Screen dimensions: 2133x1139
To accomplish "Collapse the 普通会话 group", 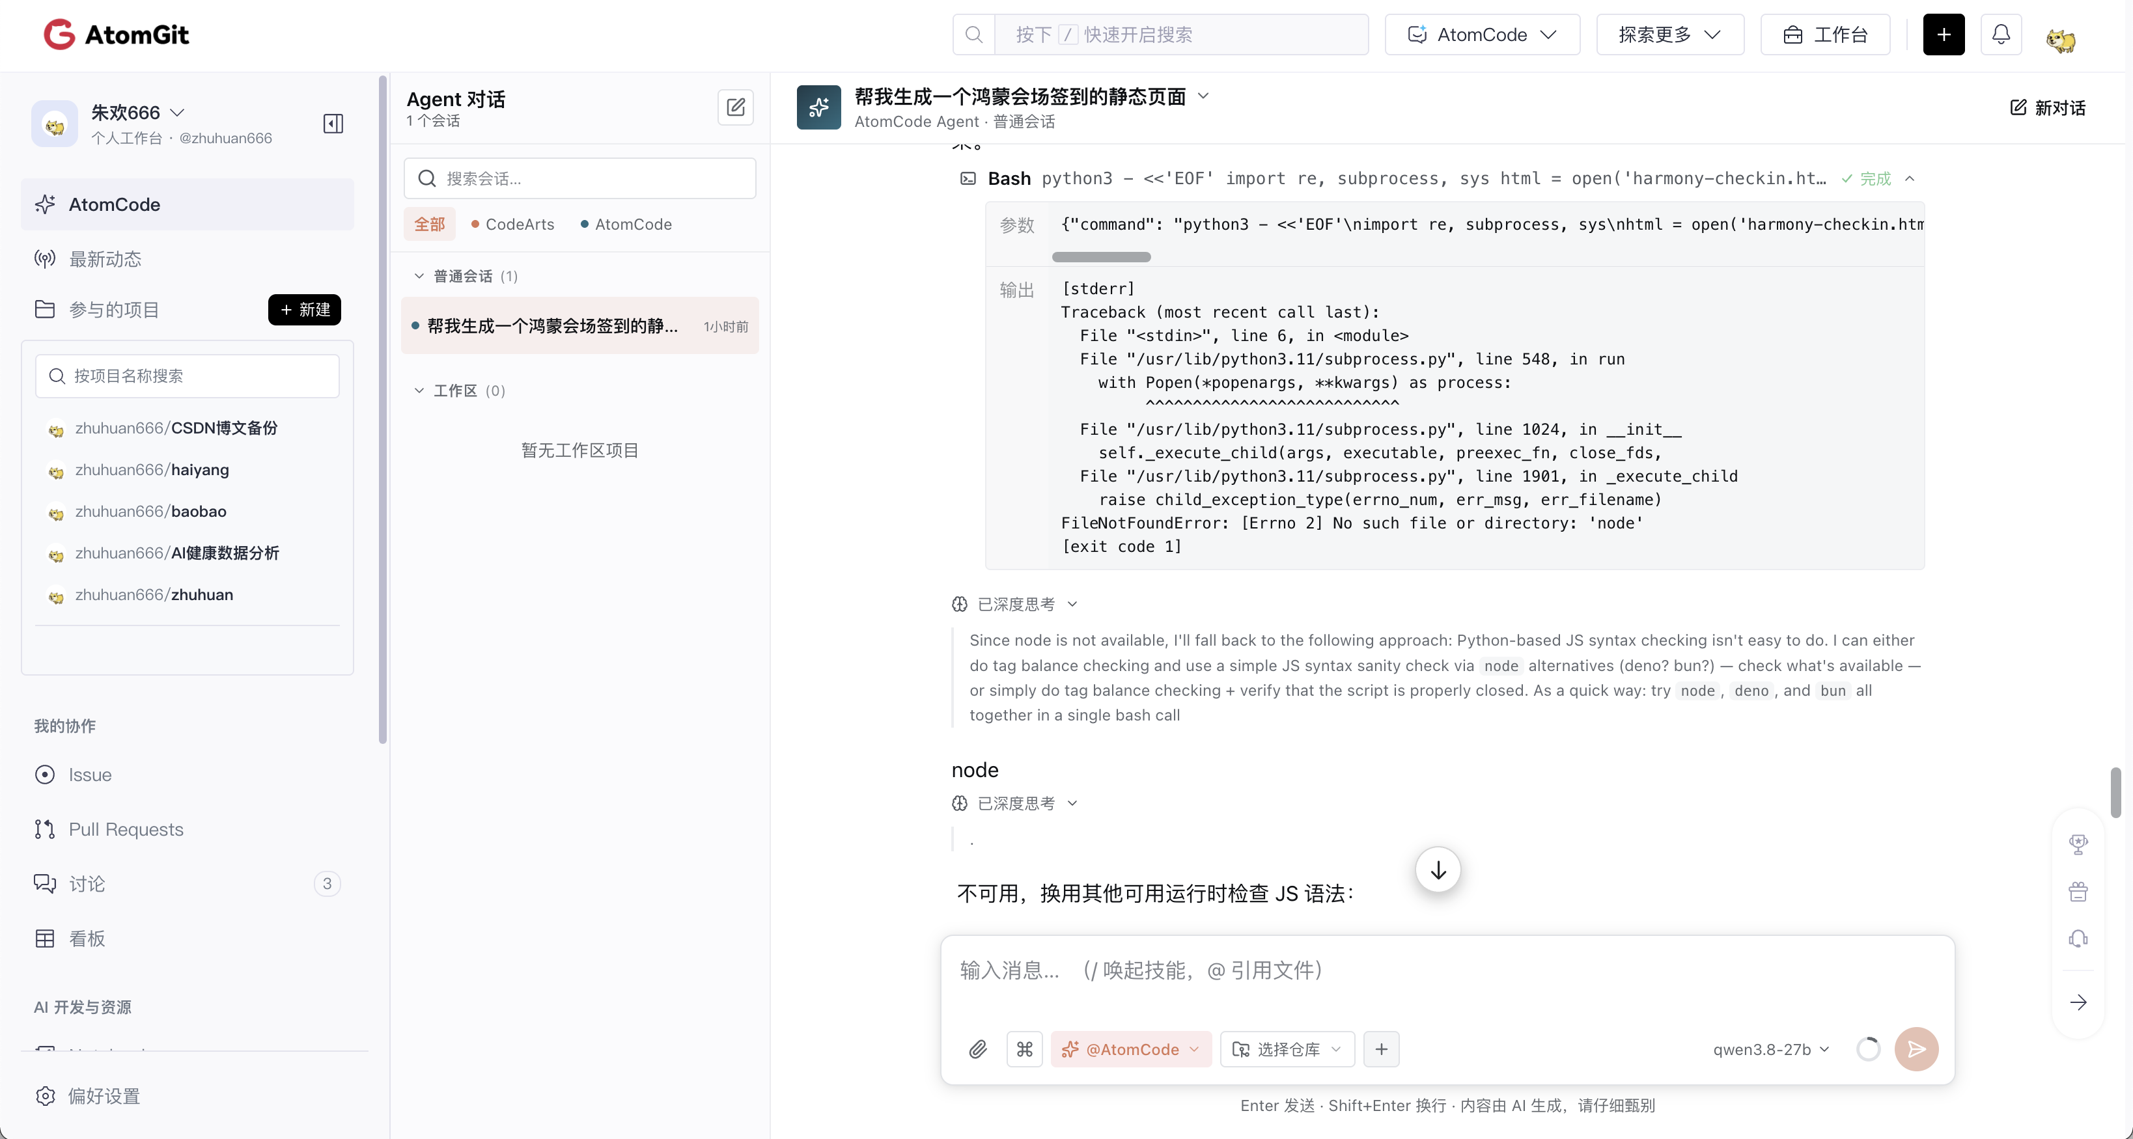I will coord(419,276).
